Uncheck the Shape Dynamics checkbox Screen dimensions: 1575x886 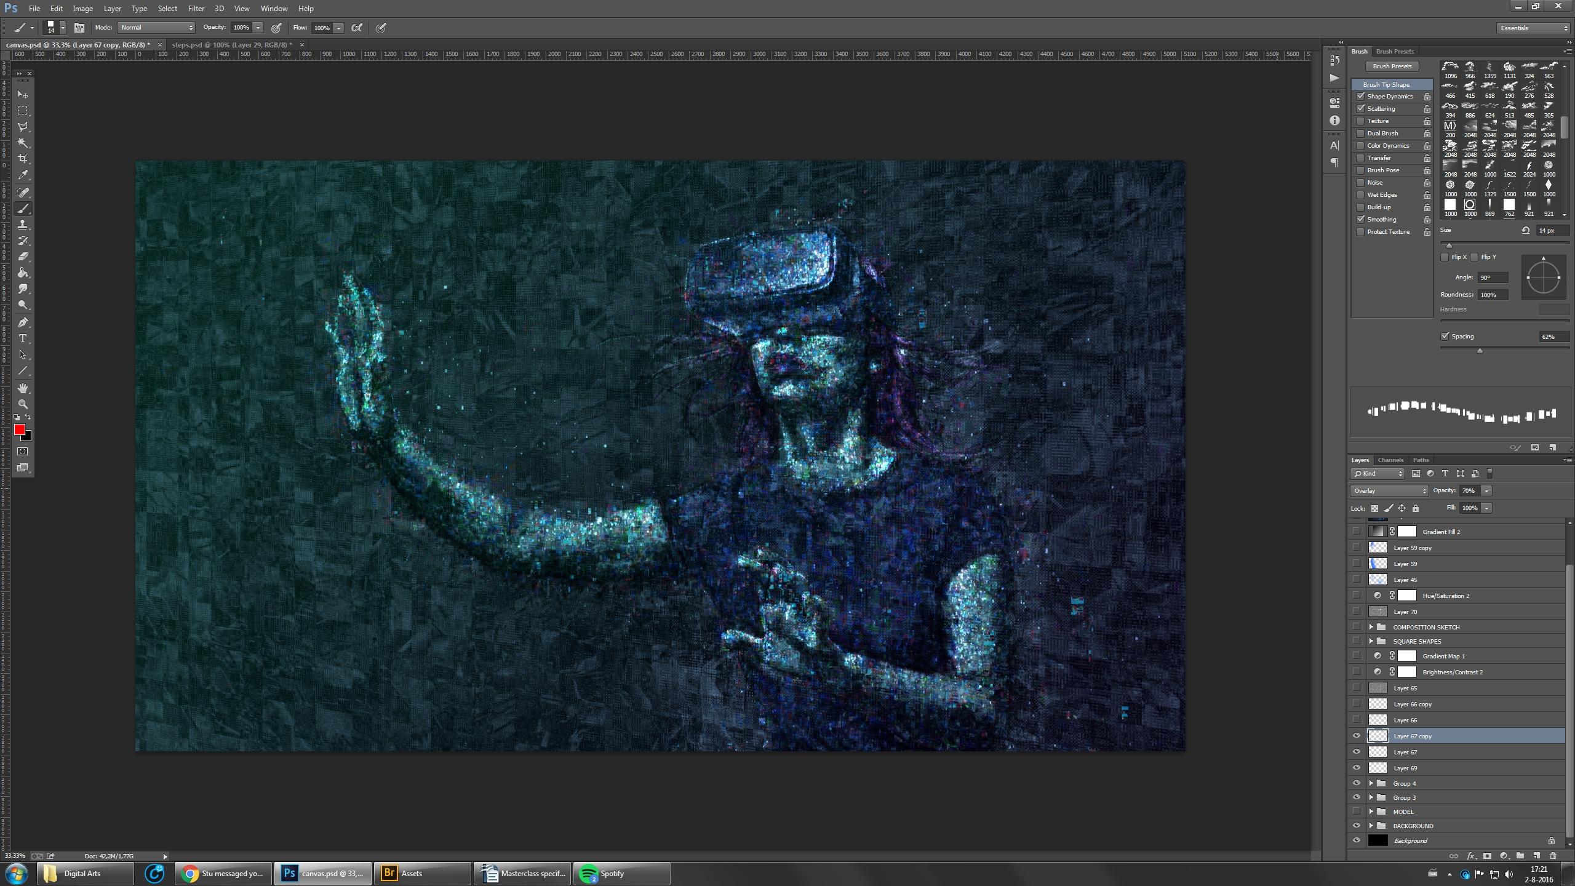pyautogui.click(x=1361, y=97)
